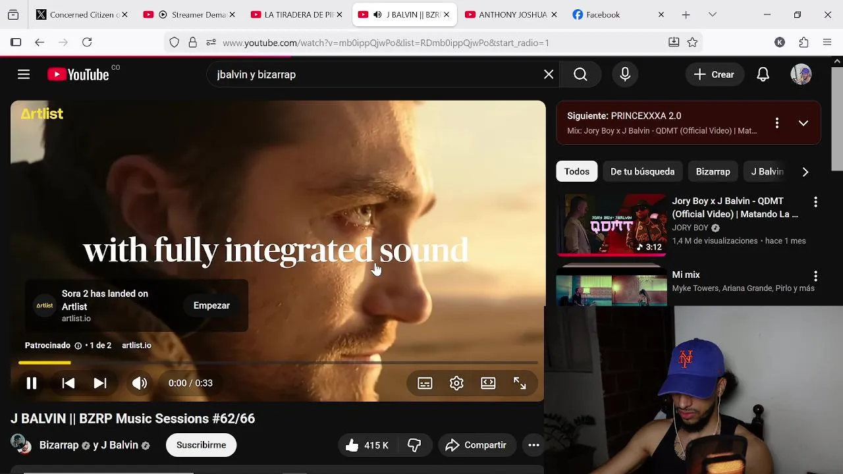The image size is (843, 474).
Task: Go back in the browser
Action: (x=40, y=42)
